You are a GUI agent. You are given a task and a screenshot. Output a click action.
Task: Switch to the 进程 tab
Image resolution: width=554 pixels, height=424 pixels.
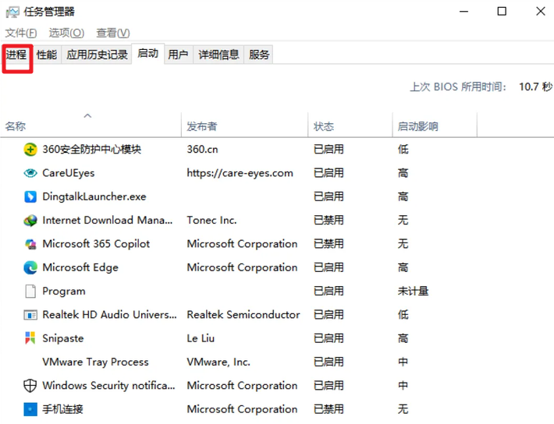16,55
